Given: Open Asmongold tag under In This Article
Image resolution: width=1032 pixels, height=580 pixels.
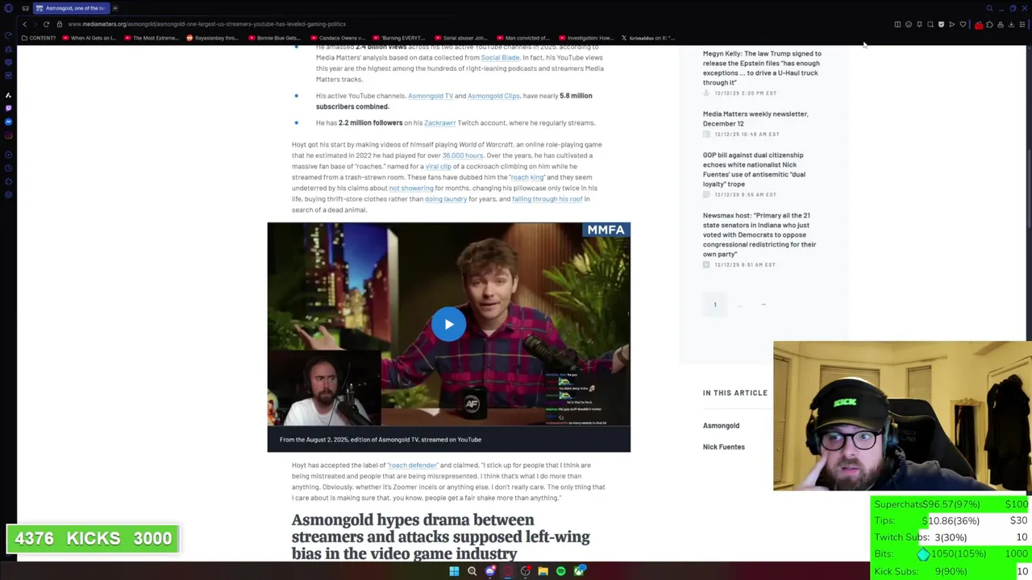Looking at the screenshot, I should [721, 425].
